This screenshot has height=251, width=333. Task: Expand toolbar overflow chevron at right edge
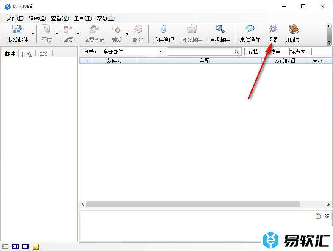pyautogui.click(x=329, y=26)
